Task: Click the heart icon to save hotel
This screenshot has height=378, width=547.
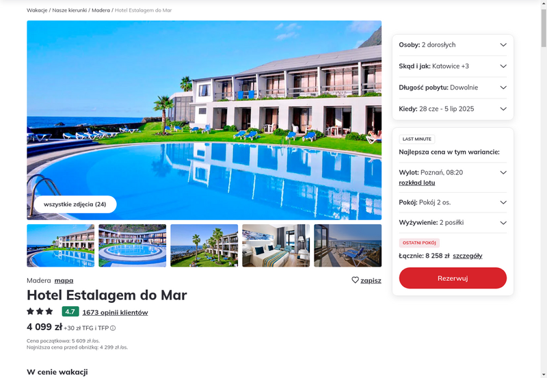Action: pos(355,280)
